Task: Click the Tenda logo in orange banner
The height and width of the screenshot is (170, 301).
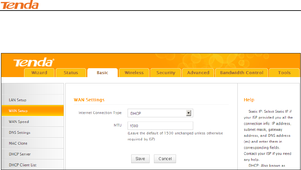Action: click(x=34, y=62)
